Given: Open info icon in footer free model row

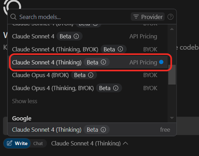Looking at the screenshot, I should click(103, 130).
